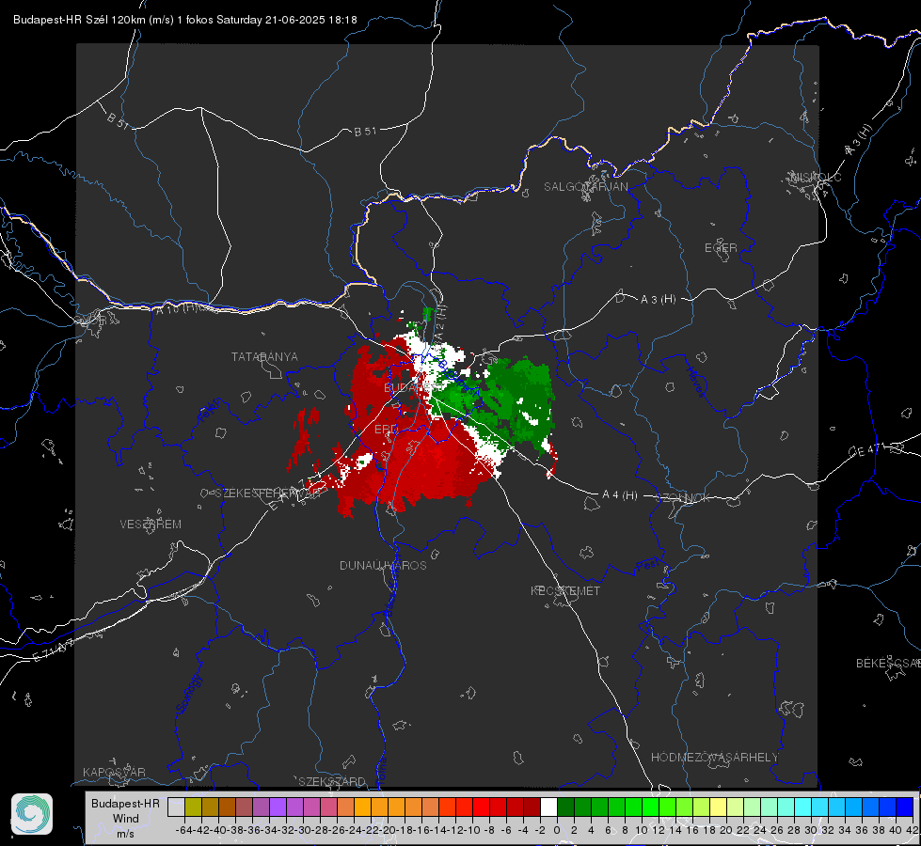Click the TATABÁNYA city label
The image size is (921, 846).
coord(264,356)
